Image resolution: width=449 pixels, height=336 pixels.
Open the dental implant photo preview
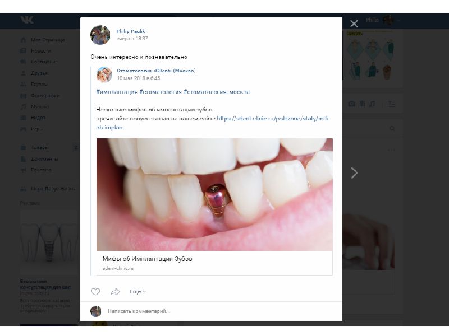tap(214, 194)
